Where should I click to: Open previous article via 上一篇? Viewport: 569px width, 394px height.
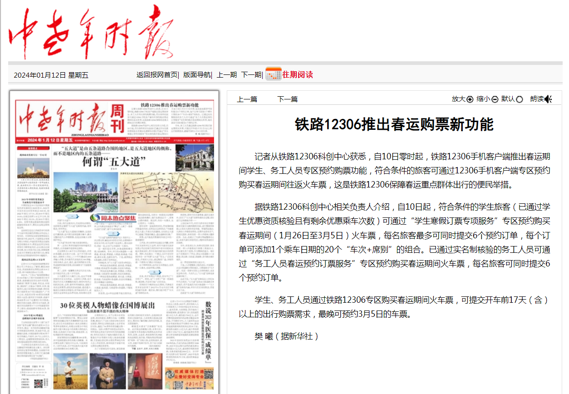click(247, 99)
